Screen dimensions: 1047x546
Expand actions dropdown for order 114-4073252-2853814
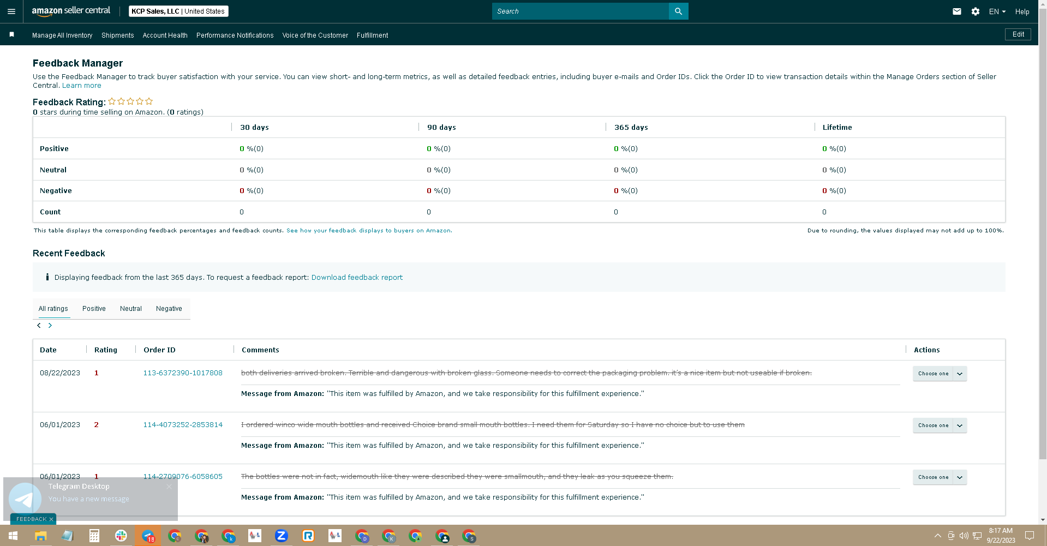click(960, 425)
